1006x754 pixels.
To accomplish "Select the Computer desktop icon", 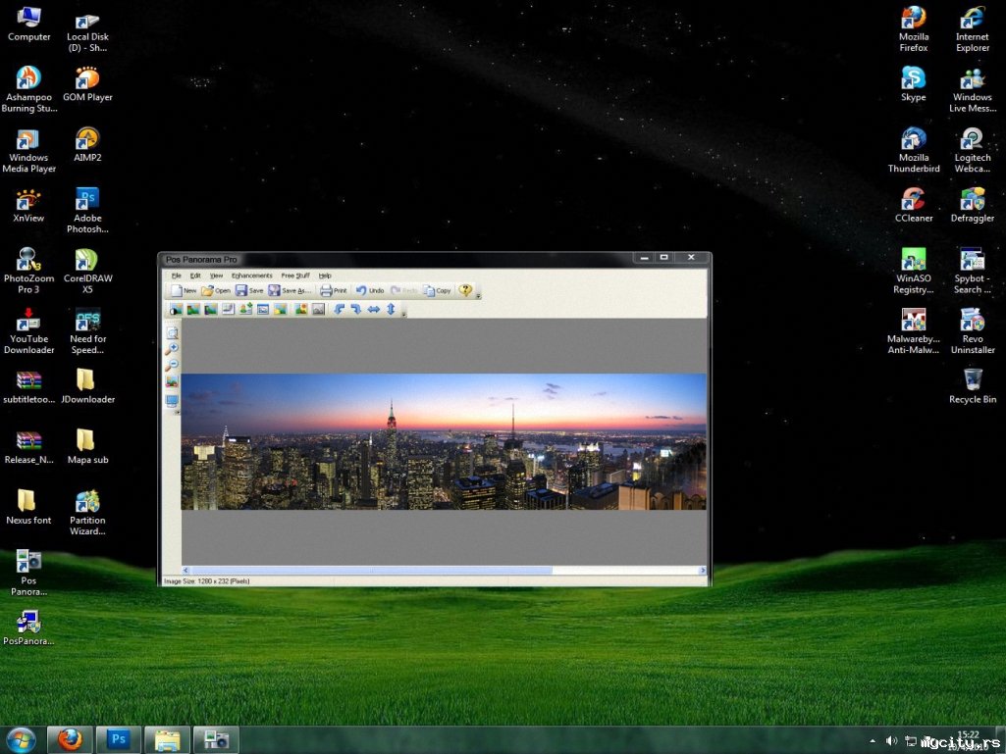I will tap(28, 24).
